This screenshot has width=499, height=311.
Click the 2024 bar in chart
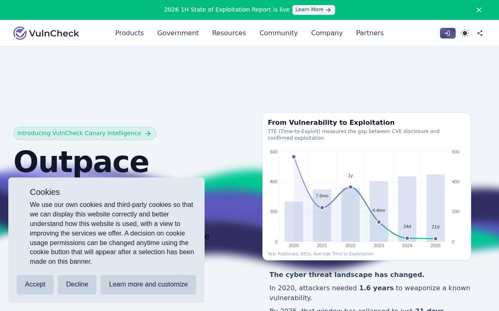pyautogui.click(x=407, y=209)
